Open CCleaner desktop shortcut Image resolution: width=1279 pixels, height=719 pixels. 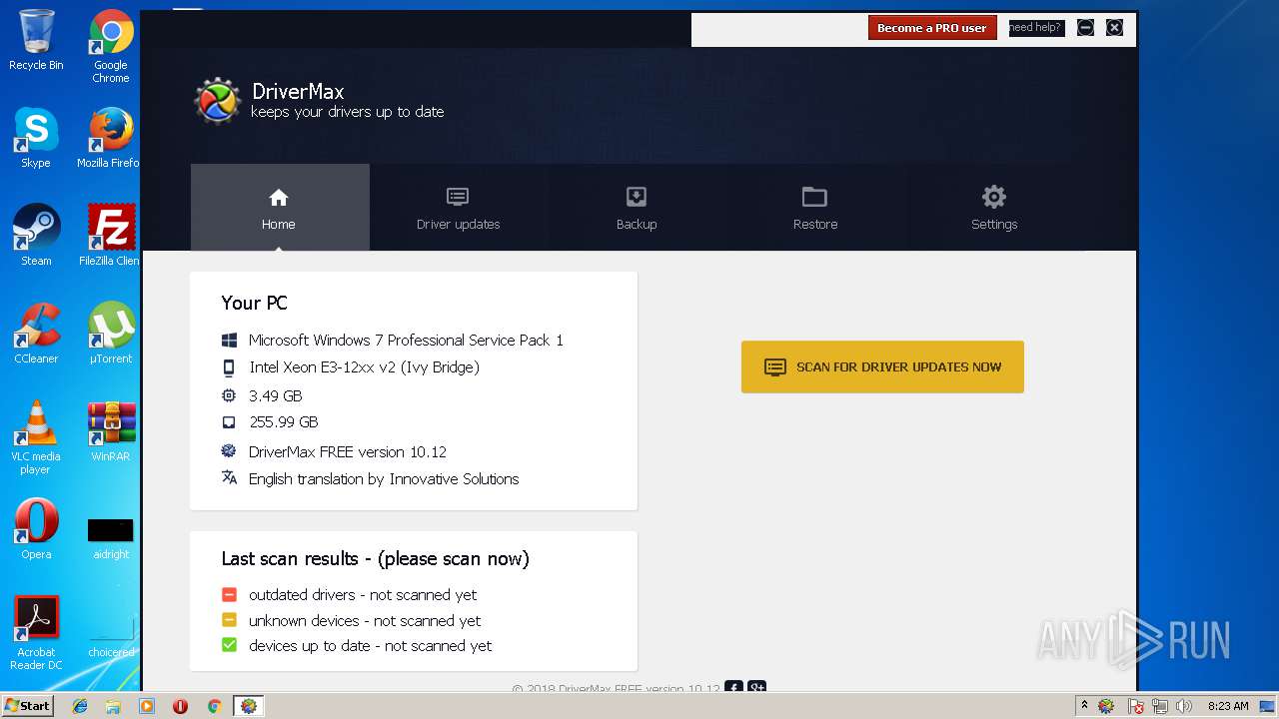36,334
